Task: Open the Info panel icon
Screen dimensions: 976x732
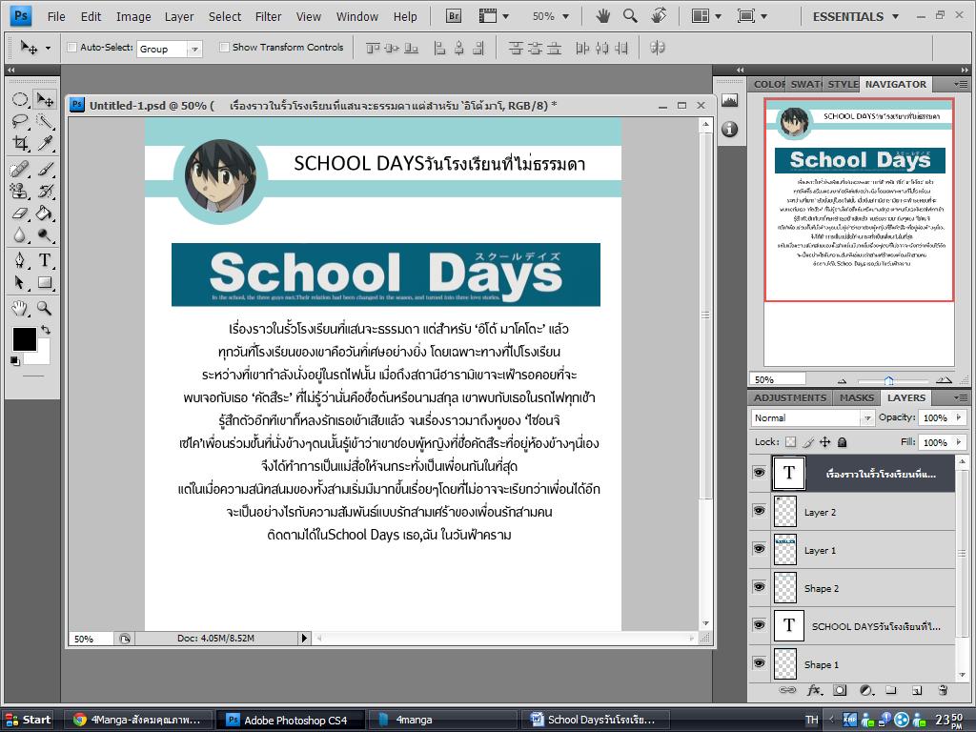Action: (729, 129)
